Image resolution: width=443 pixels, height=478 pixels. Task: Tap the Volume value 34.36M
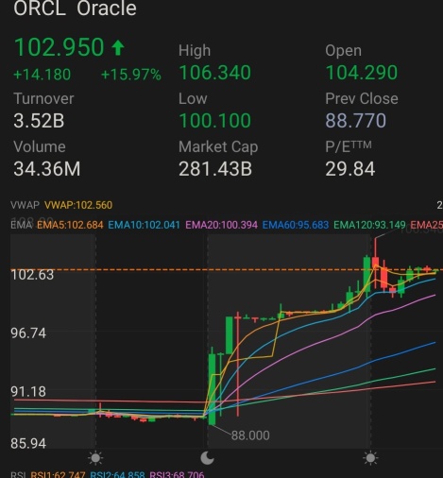click(x=47, y=169)
